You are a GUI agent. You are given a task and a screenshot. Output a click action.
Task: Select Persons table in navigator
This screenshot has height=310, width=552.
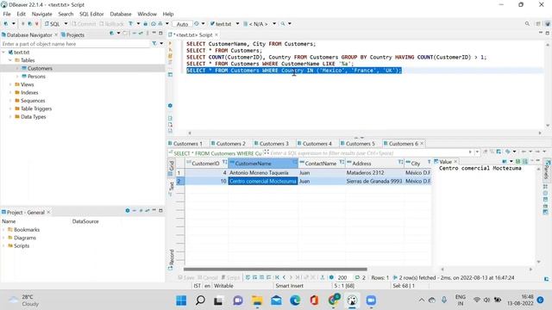36,77
